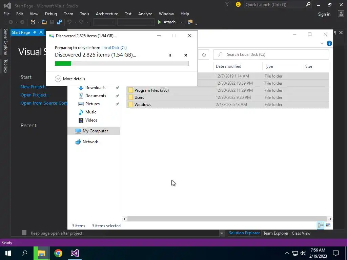347x260 pixels.
Task: Close the Start Page tab
Action: (41, 32)
